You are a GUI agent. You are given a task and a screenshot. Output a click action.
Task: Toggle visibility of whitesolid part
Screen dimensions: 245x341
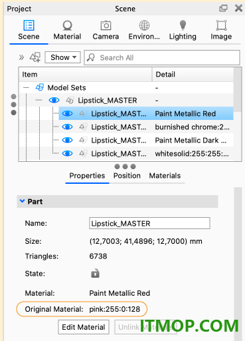[67, 153]
